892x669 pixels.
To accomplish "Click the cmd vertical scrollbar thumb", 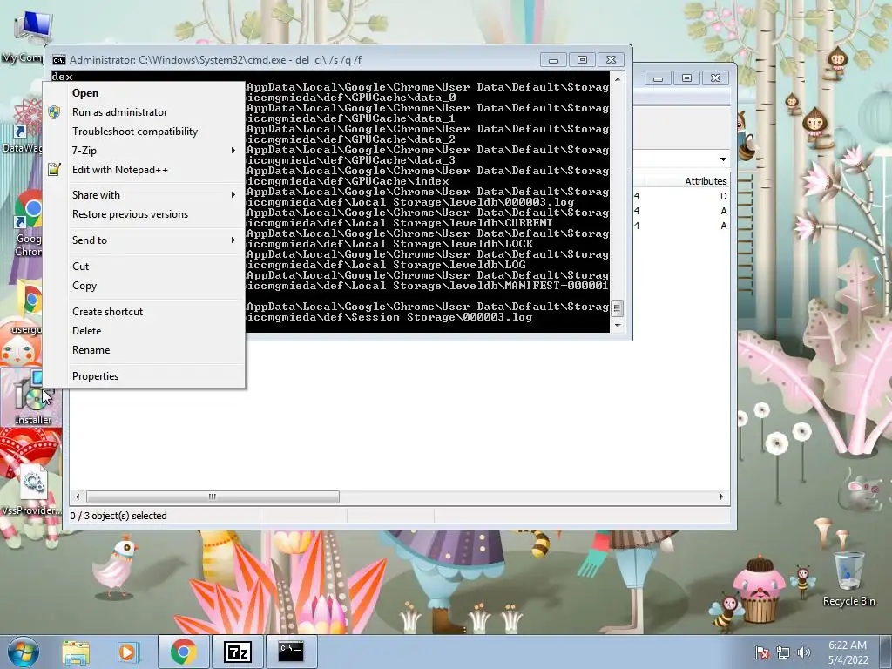I will (x=618, y=308).
